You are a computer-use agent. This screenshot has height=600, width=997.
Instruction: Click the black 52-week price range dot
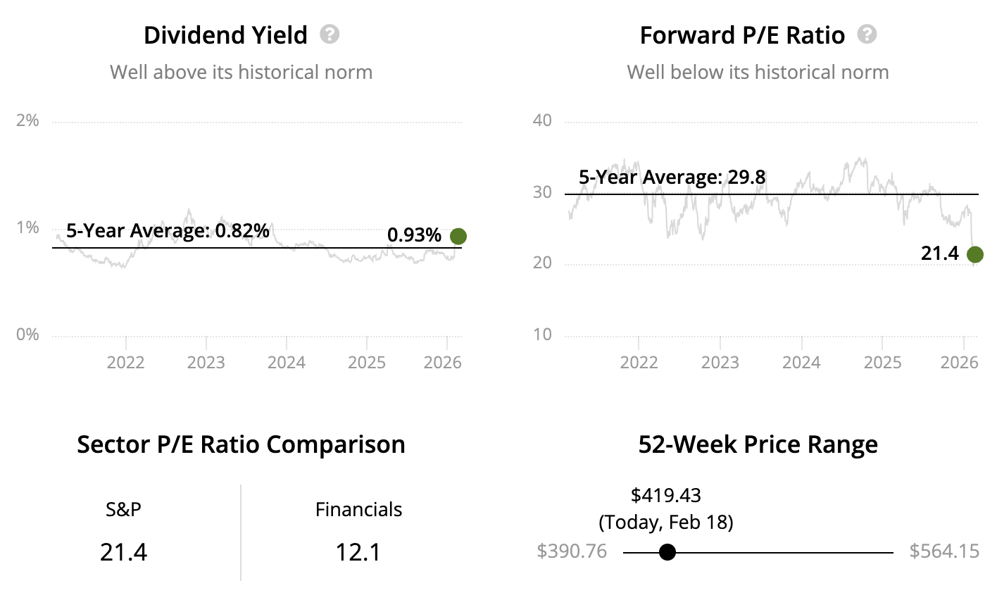click(667, 552)
